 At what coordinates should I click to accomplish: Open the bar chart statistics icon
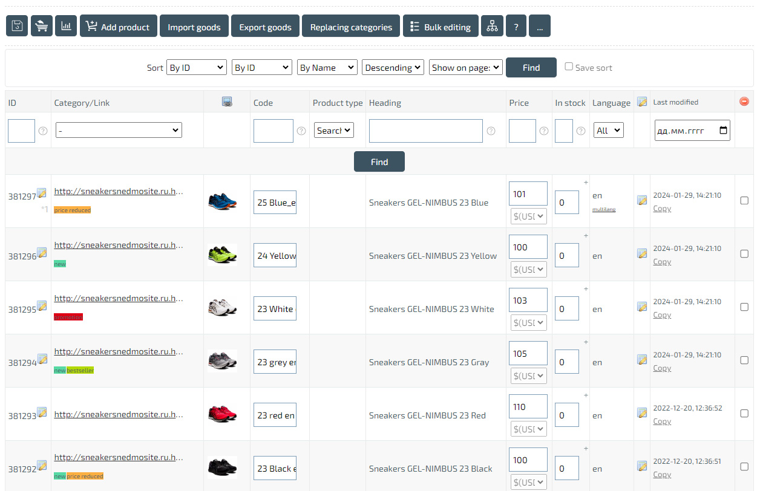coord(66,27)
